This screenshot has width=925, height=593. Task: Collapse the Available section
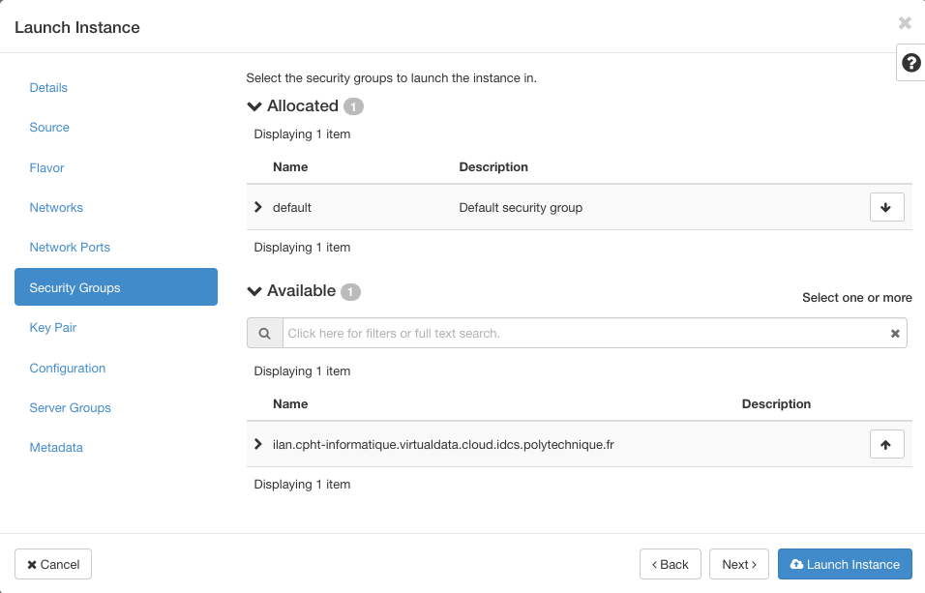coord(254,291)
